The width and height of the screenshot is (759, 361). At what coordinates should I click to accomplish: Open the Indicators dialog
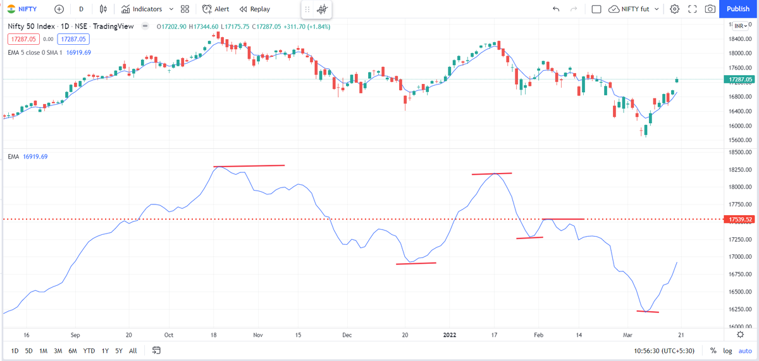point(141,9)
